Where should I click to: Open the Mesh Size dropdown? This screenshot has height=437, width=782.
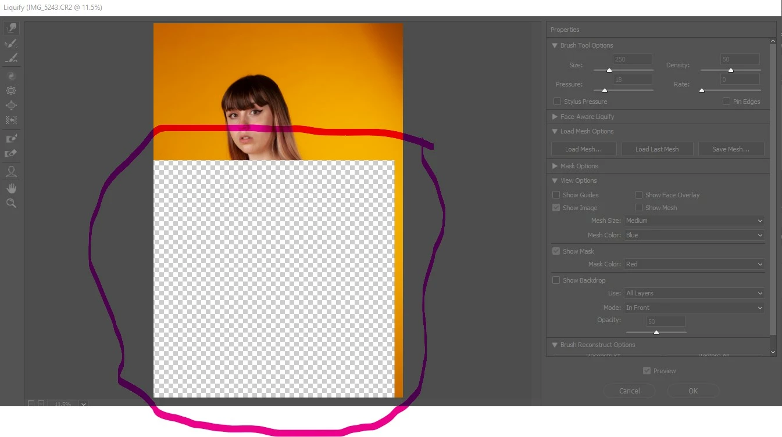(694, 221)
